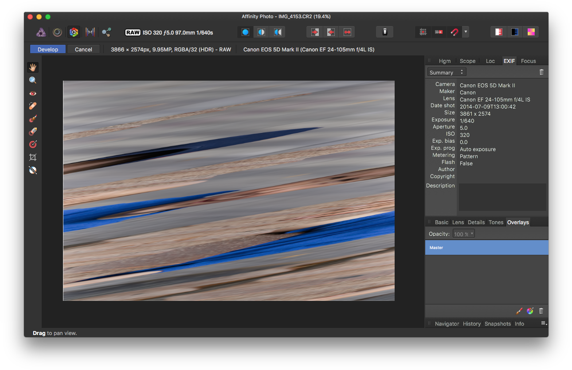The image size is (572, 370).
Task: Toggle show clipped highlights button
Action: coord(499,32)
